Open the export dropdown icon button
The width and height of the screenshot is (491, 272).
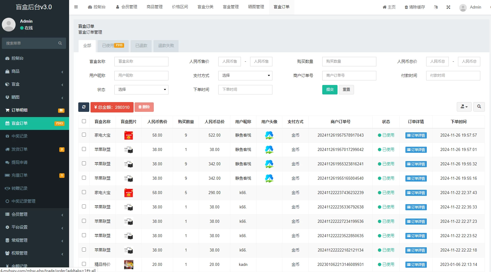(464, 107)
